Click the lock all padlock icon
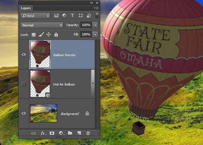203x145 pixels. click(56, 34)
